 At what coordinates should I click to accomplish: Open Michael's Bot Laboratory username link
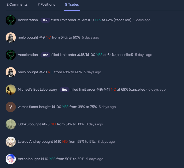pos(37,89)
